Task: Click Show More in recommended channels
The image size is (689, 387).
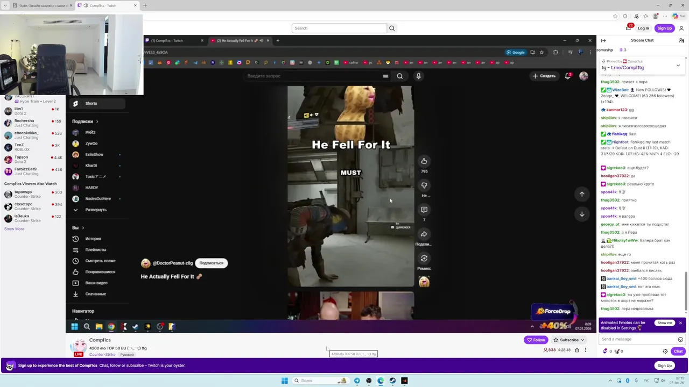Action: point(14,229)
